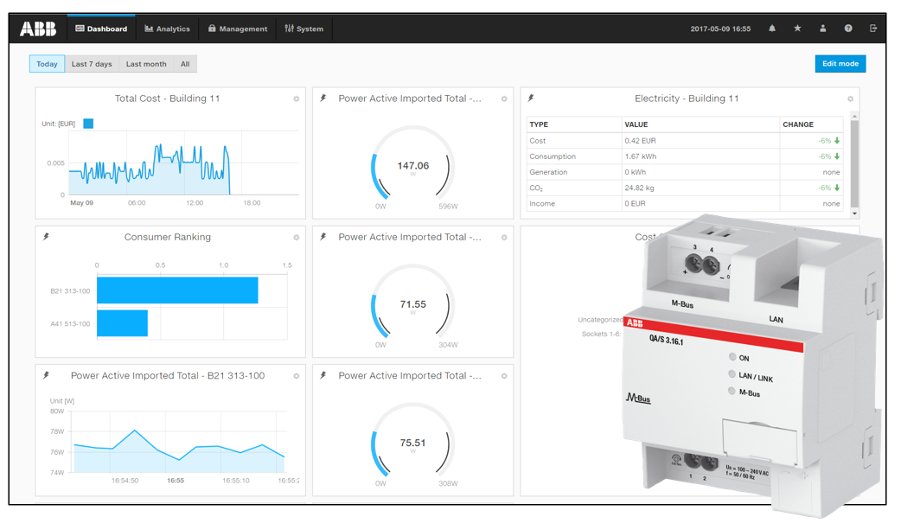901x523 pixels.
Task: Click the Sockets 1-6 label
Action: pyautogui.click(x=601, y=334)
